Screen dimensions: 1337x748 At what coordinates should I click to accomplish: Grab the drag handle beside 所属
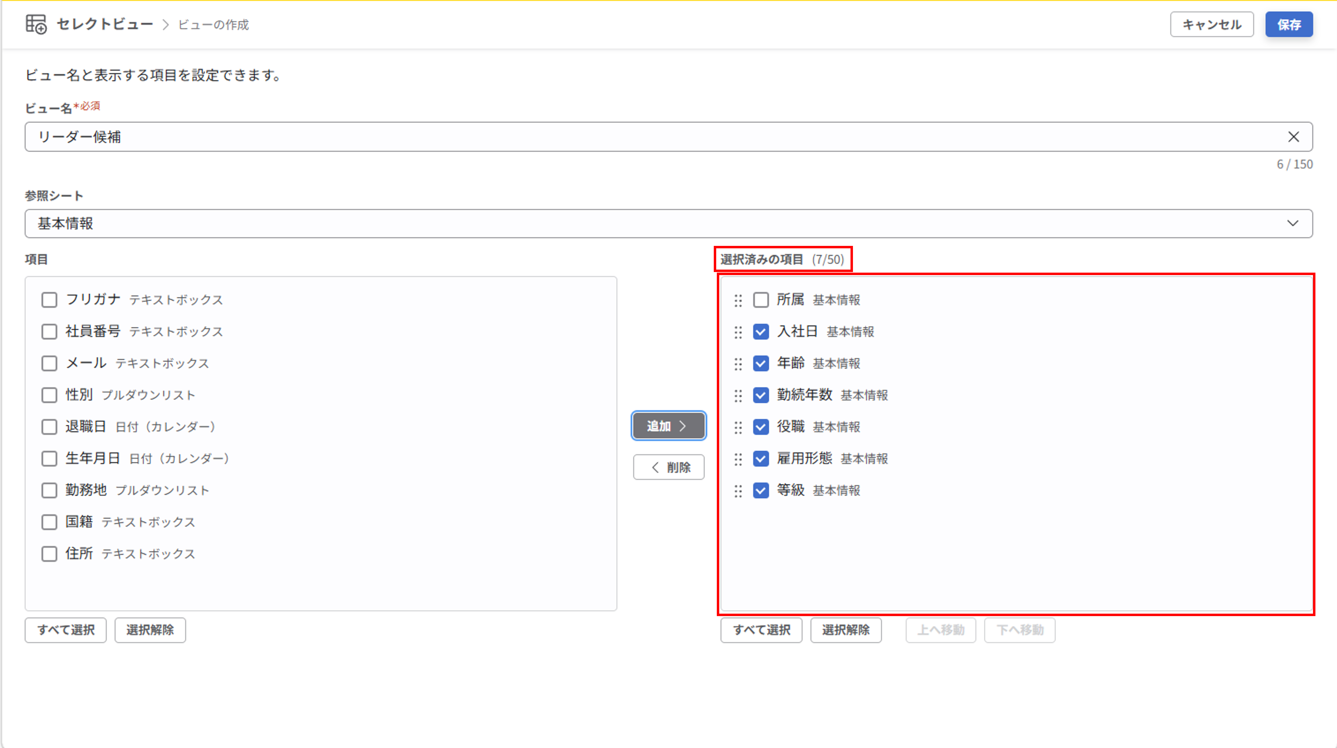point(738,301)
